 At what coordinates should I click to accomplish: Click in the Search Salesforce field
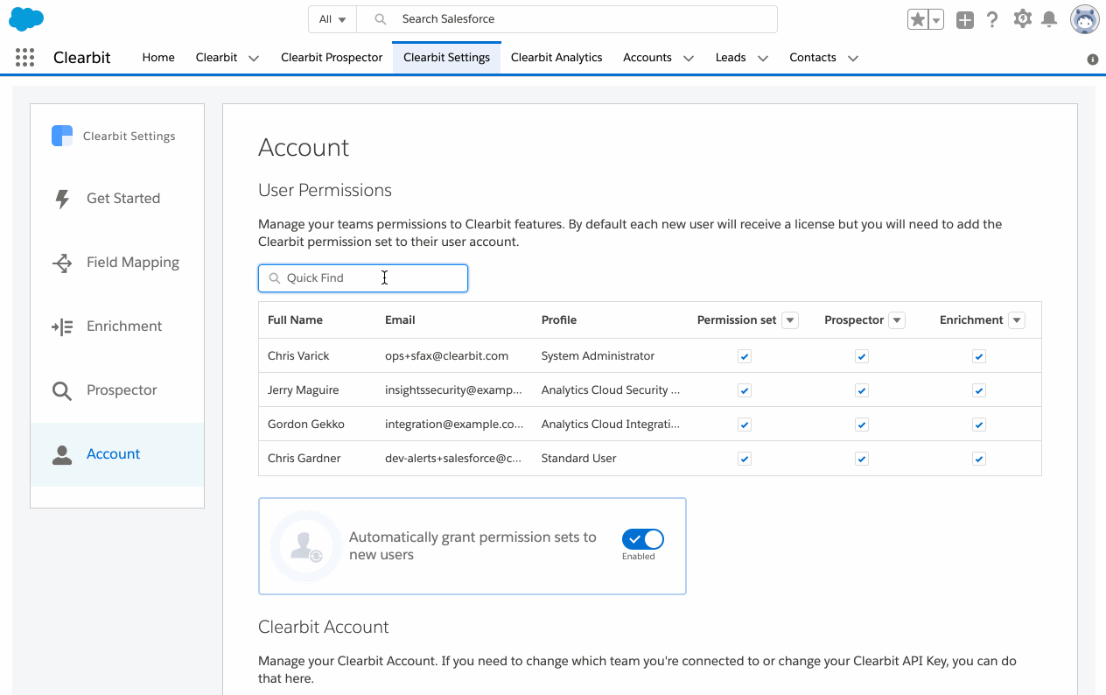pos(567,19)
